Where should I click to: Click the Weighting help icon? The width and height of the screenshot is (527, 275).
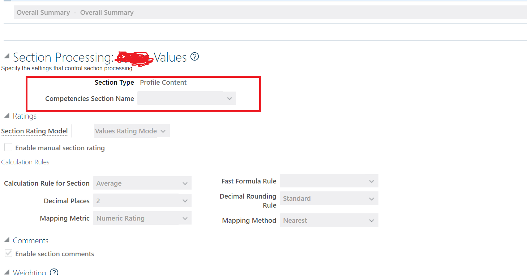tap(54, 272)
